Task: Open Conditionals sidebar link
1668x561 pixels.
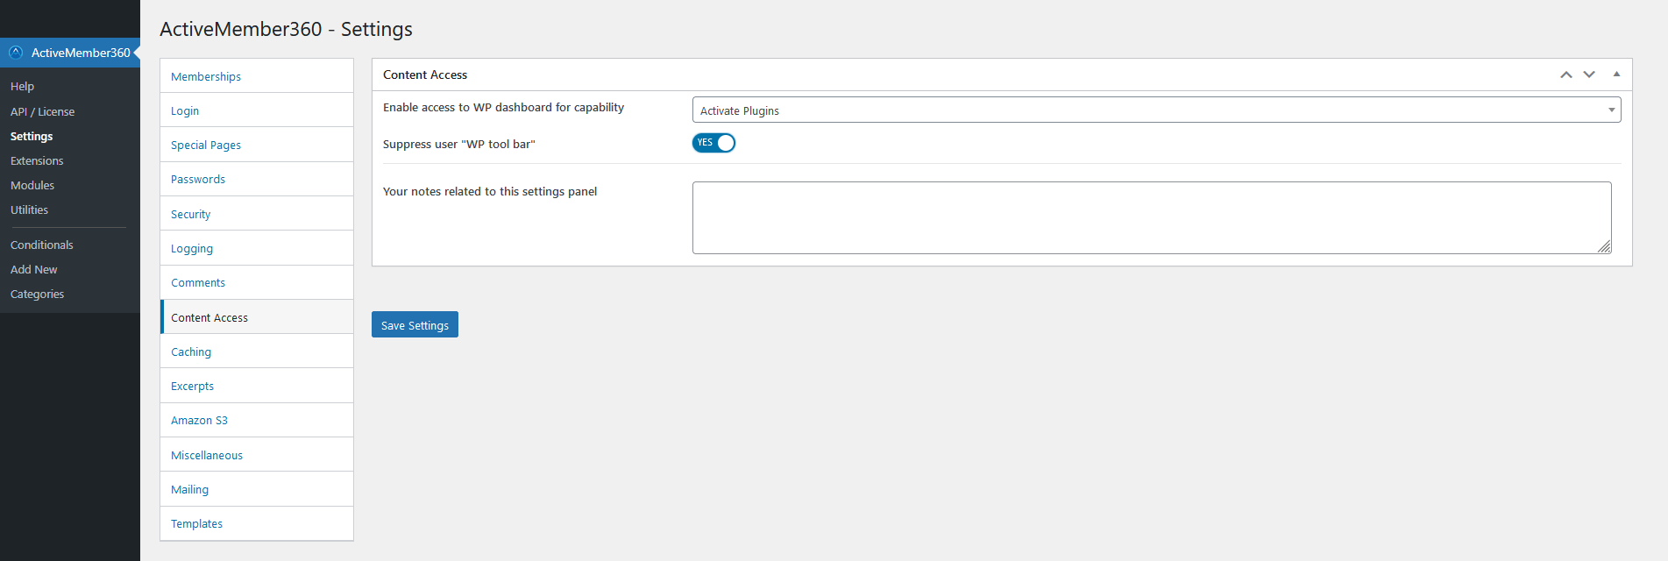Action: (x=70, y=245)
